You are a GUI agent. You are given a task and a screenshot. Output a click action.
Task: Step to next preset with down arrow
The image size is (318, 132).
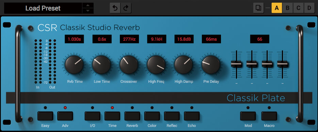(88, 11)
